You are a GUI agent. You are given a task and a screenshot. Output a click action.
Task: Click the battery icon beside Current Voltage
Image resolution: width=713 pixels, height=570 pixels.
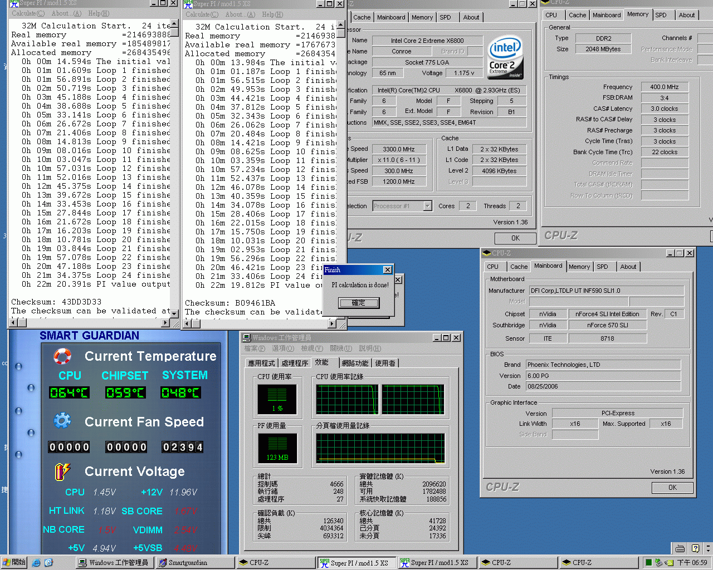(62, 471)
